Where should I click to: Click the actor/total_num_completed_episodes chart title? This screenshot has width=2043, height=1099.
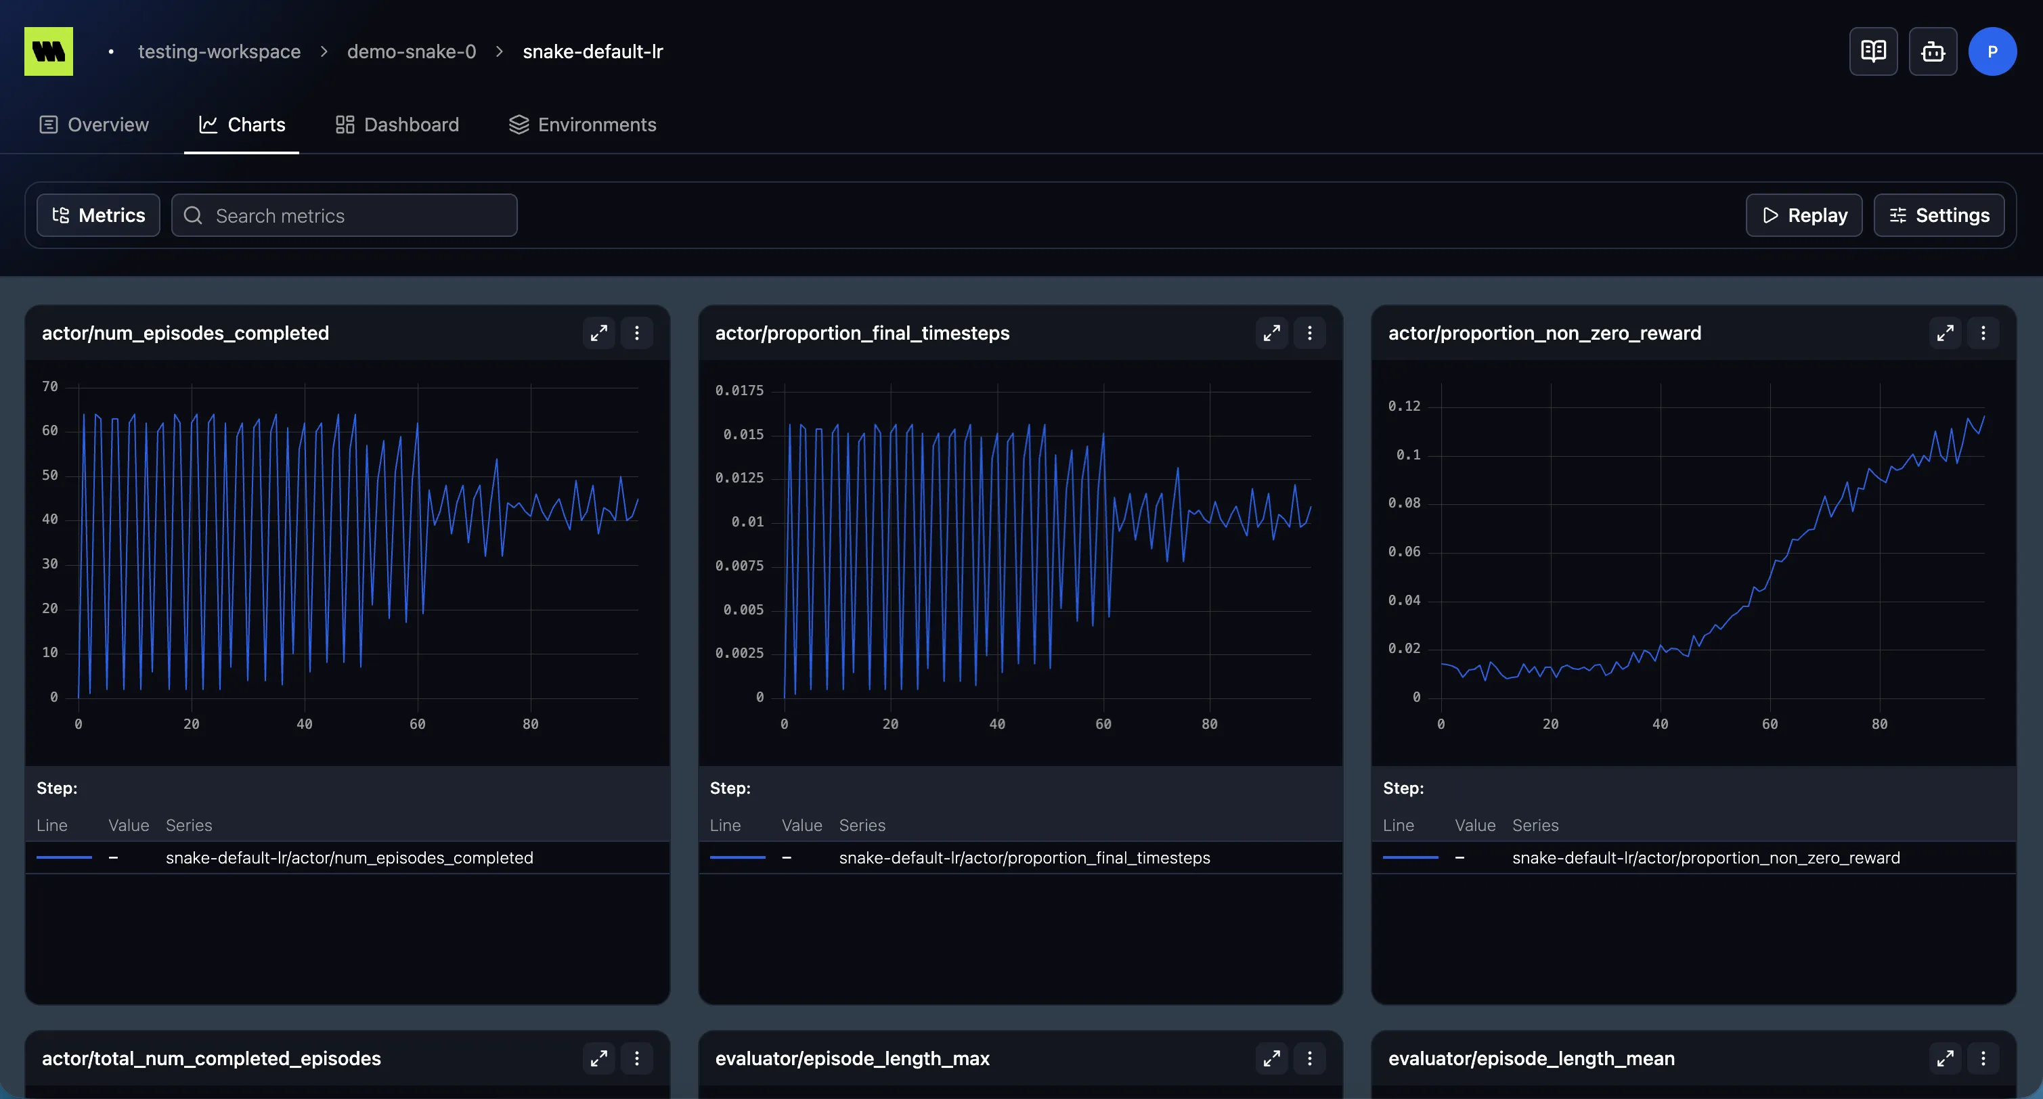211,1058
